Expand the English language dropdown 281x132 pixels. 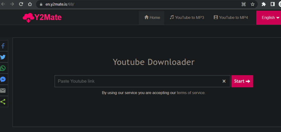point(269,18)
